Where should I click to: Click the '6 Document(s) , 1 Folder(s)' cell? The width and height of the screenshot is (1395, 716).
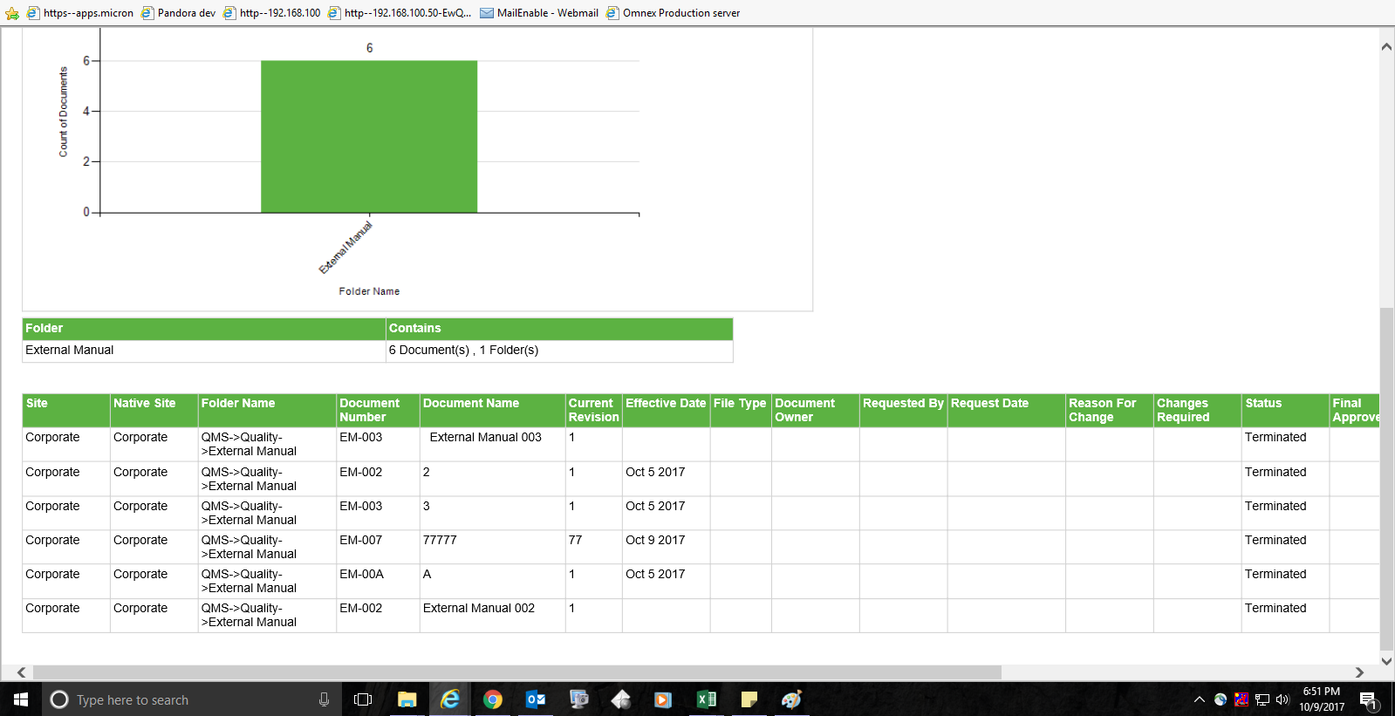click(559, 351)
